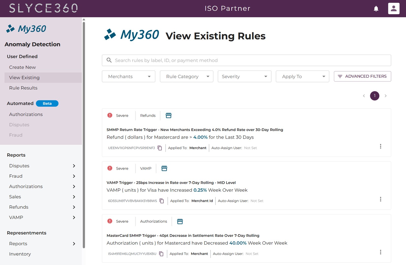This screenshot has width=406, height=265.
Task: Expand Representments Reports section
Action: click(42, 244)
